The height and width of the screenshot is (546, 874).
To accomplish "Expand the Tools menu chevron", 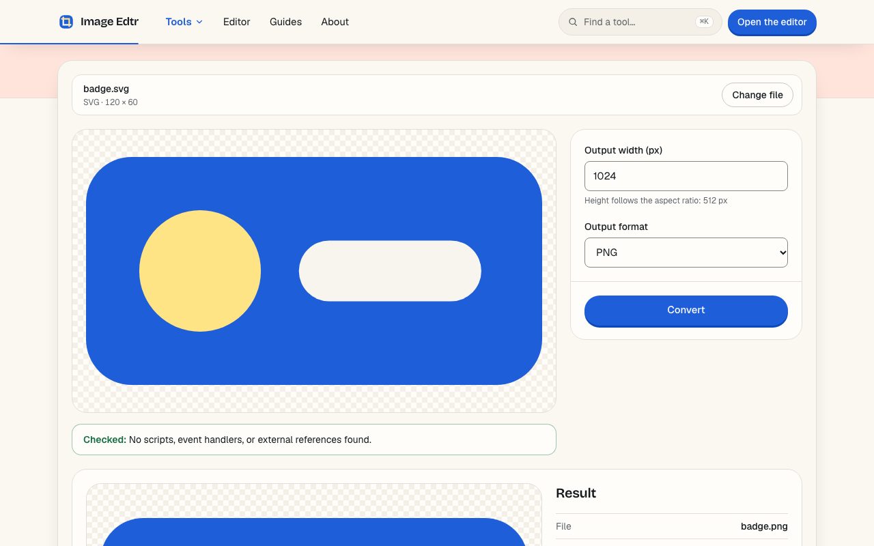I will [x=199, y=22].
